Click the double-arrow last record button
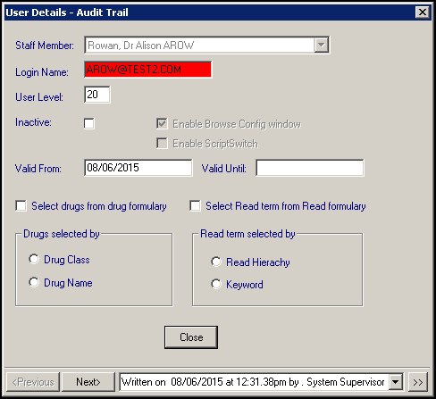Viewport: 436px width, 399px height. 417,382
